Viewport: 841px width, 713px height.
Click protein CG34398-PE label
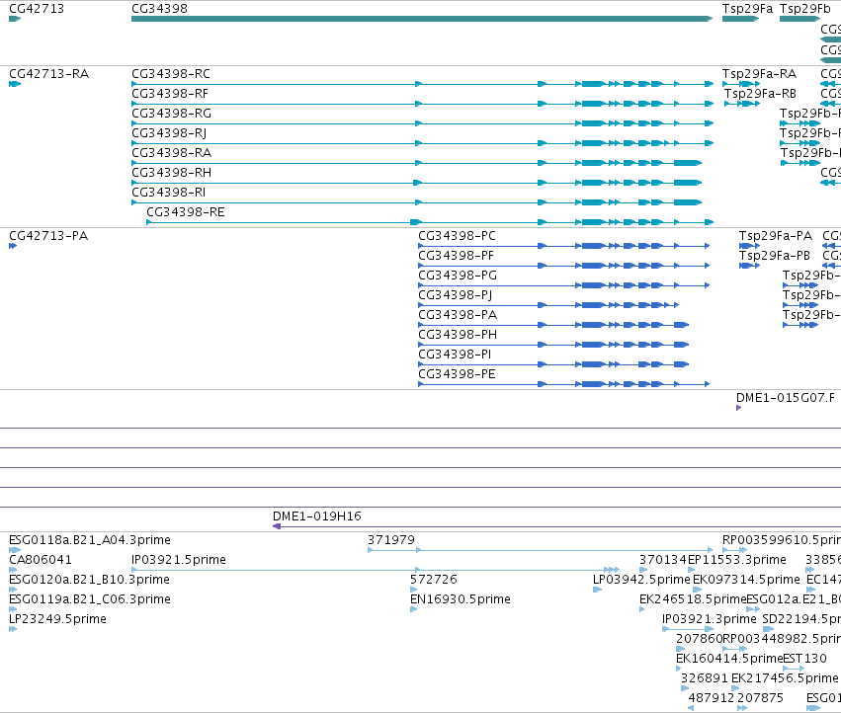(457, 373)
